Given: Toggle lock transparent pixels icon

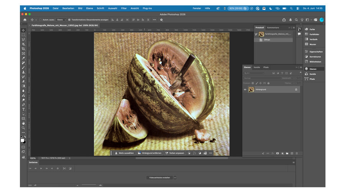Looking at the screenshot, I should click(x=253, y=83).
